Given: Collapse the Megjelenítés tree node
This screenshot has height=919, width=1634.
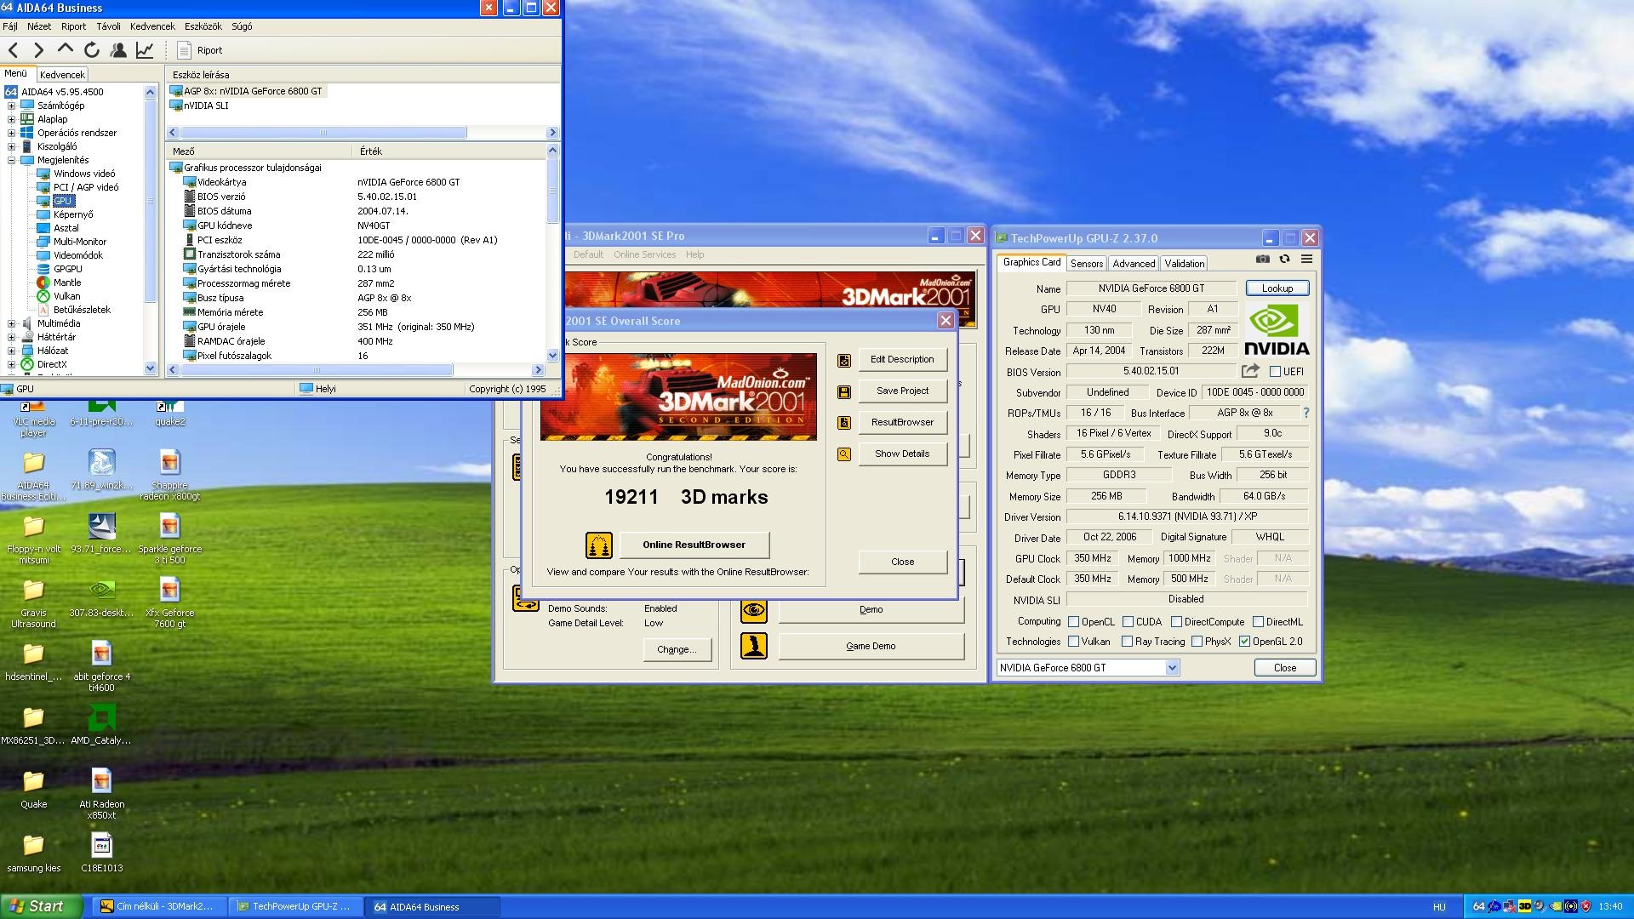Looking at the screenshot, I should (11, 160).
